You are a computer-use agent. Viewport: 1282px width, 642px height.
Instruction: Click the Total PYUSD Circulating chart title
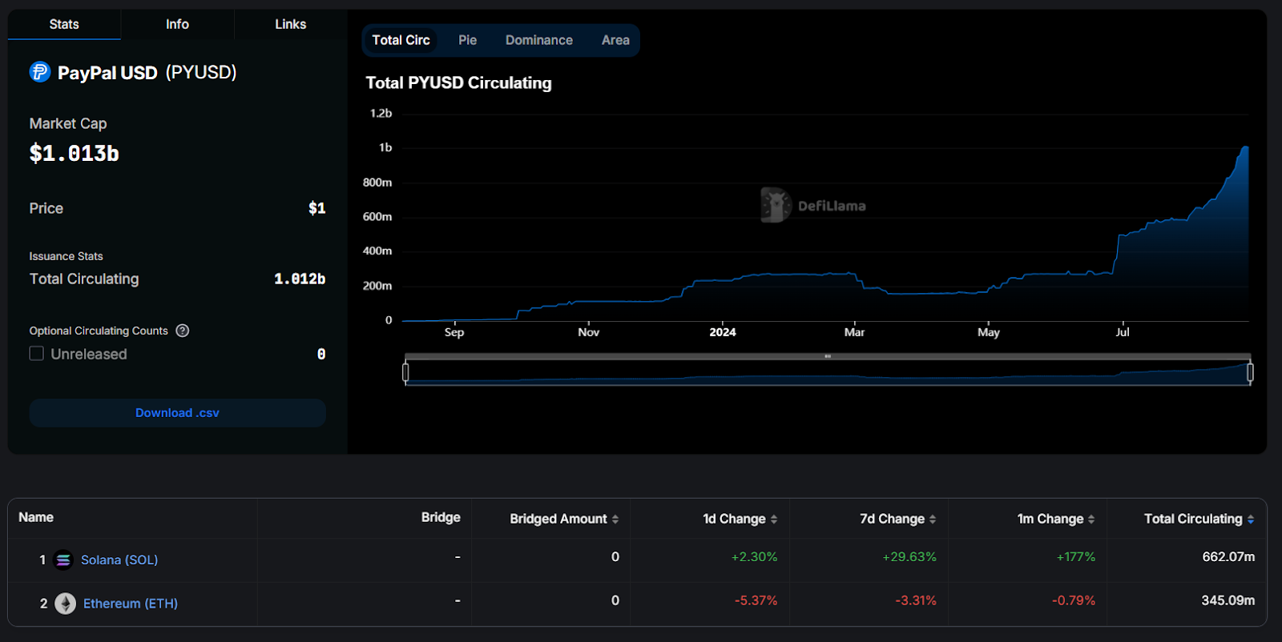458,83
